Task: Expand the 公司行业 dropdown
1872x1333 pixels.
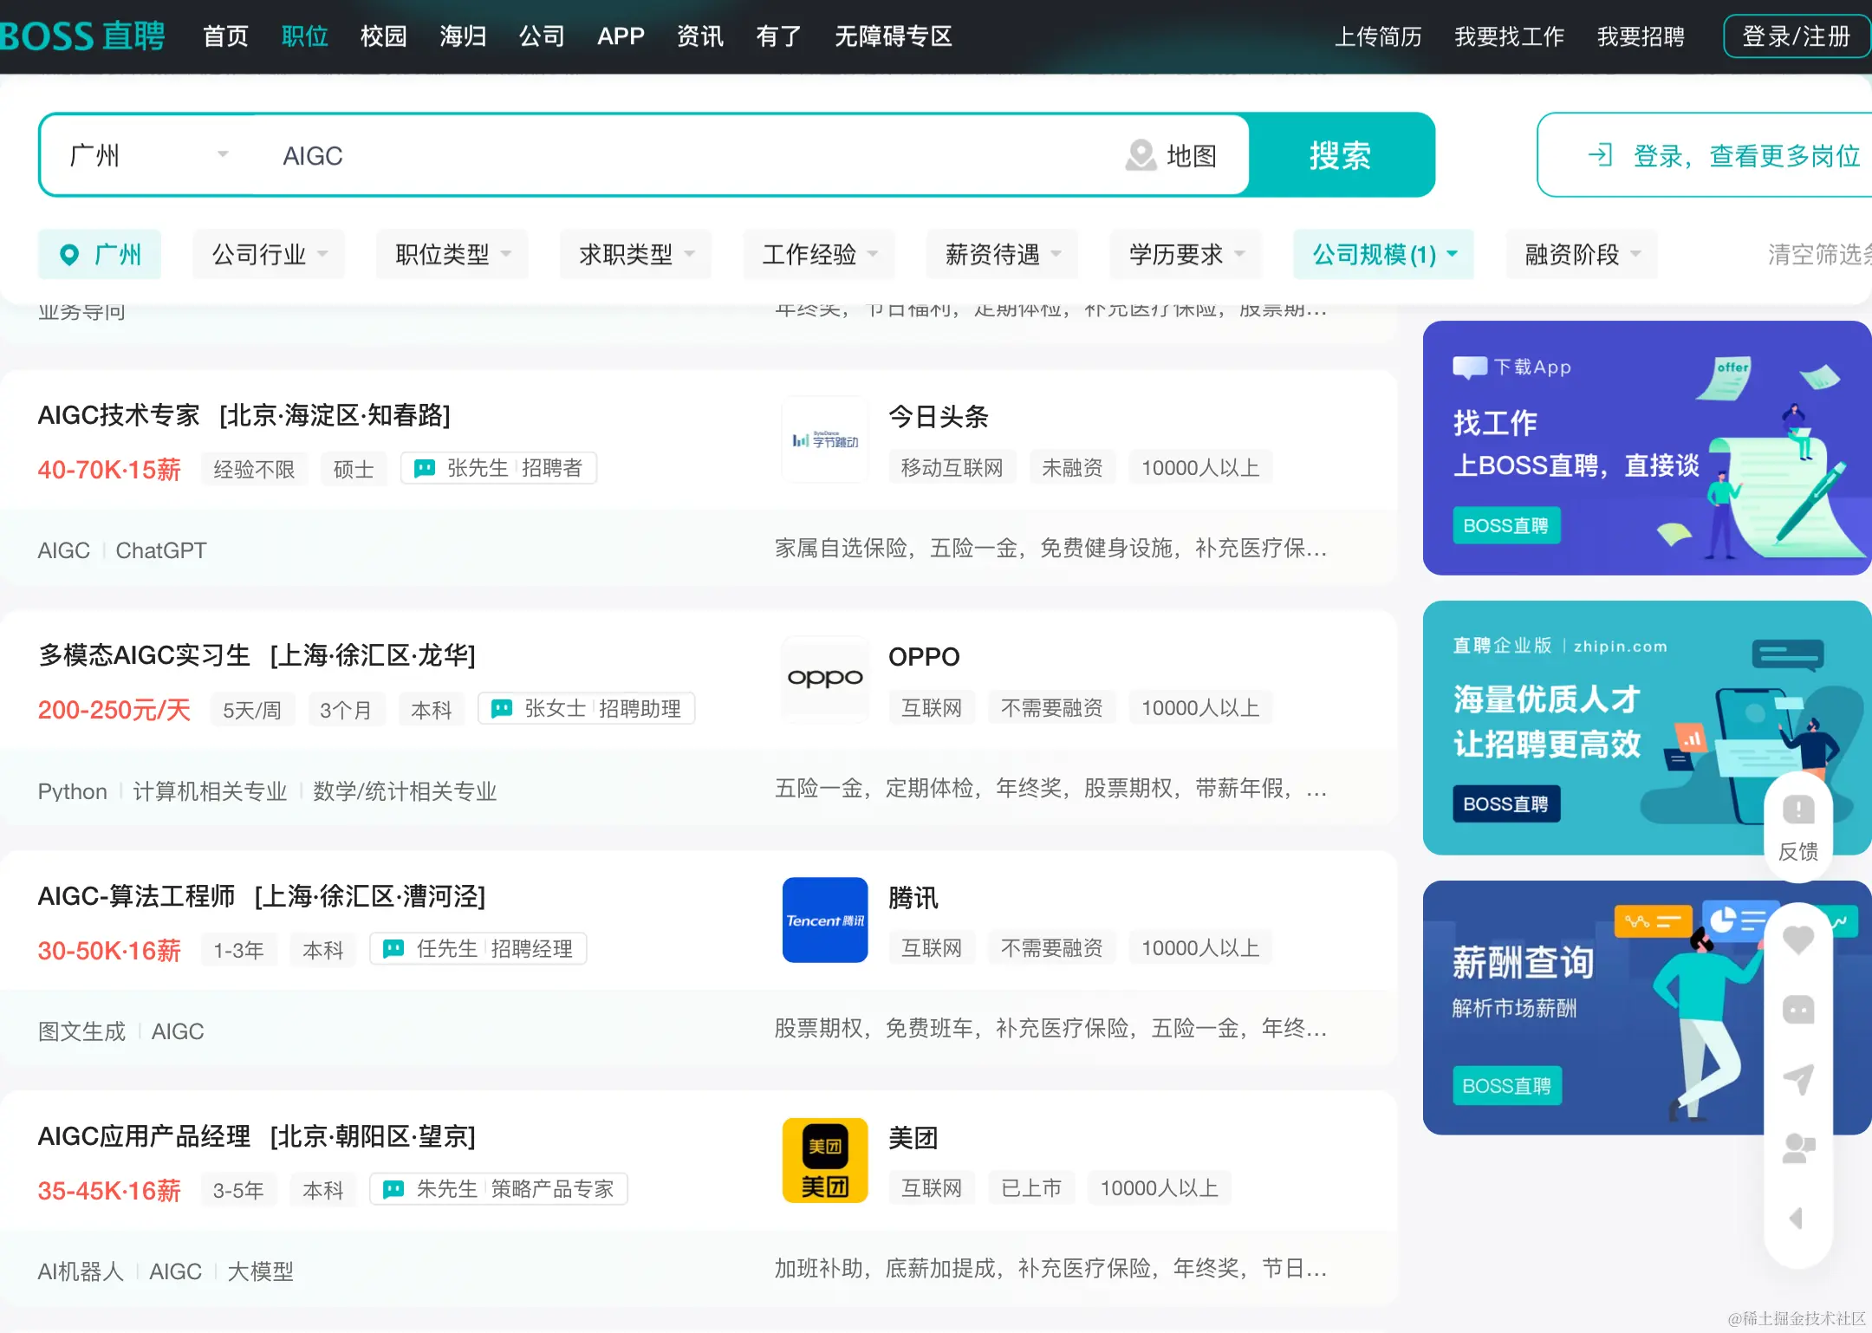Action: [268, 254]
